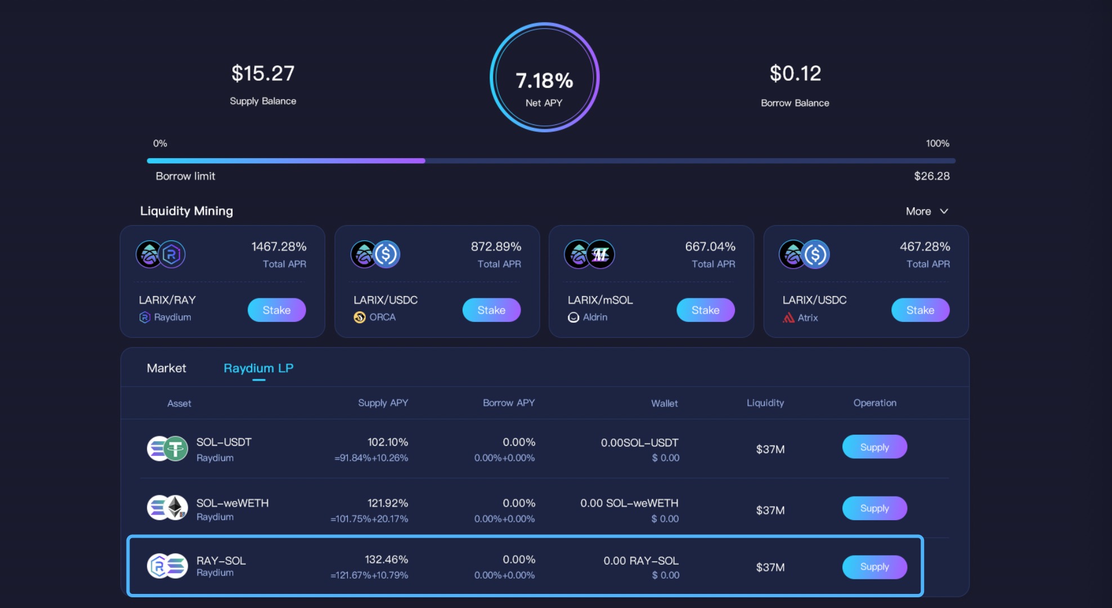Click the 0.00 RAY-SOL wallet balance

tap(641, 561)
